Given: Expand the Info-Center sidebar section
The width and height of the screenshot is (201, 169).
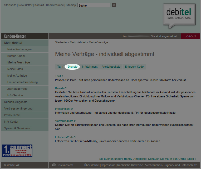Looking at the screenshot, I should [x=11, y=122].
